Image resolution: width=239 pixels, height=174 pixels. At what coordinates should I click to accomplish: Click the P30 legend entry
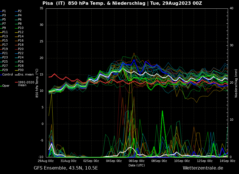(x=21, y=70)
